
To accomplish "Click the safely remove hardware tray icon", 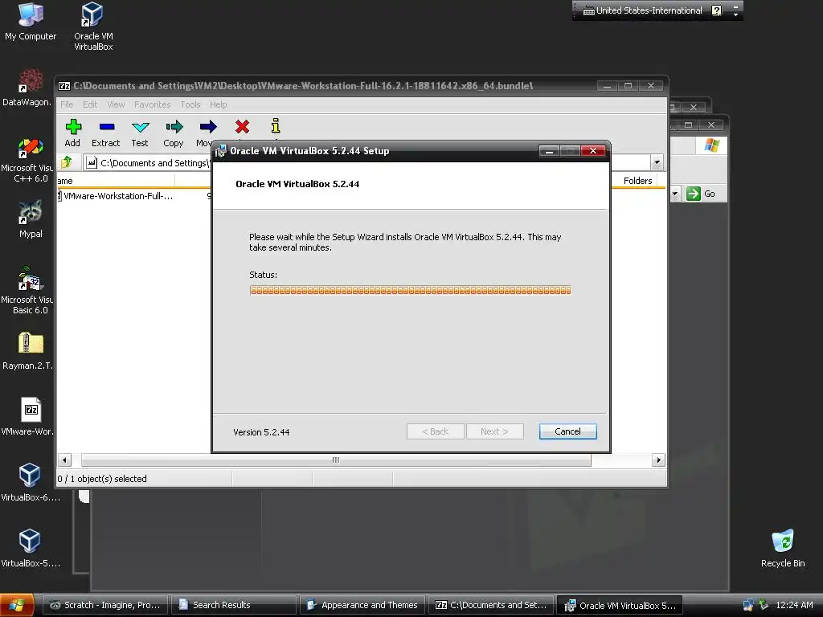I will pyautogui.click(x=764, y=605).
